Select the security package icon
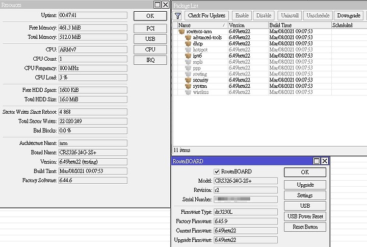The image size is (367, 247). click(x=188, y=80)
